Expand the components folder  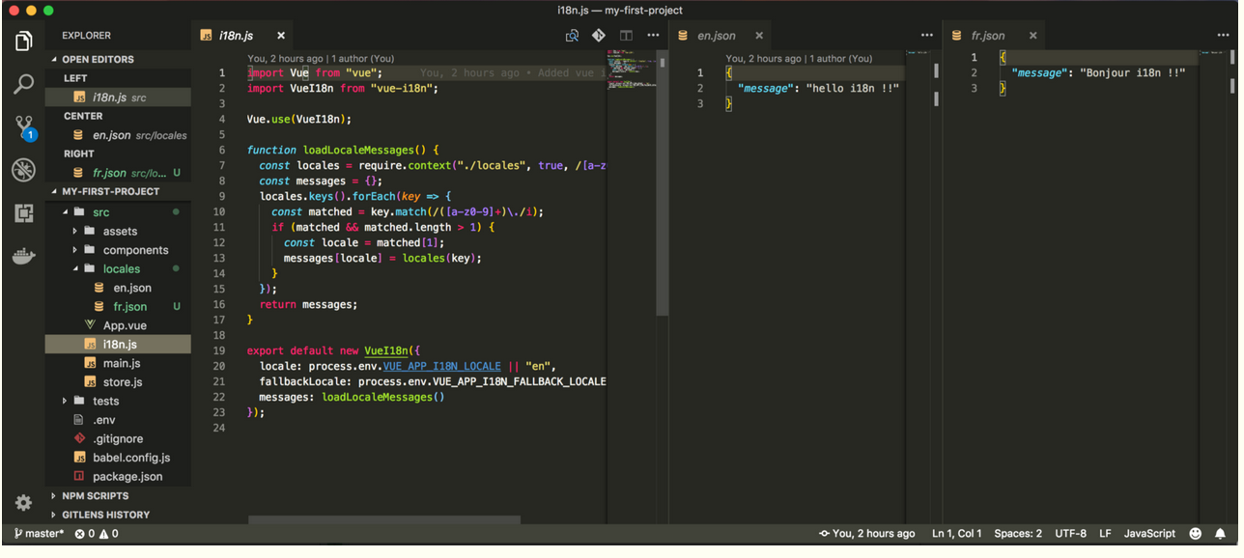tap(75, 250)
